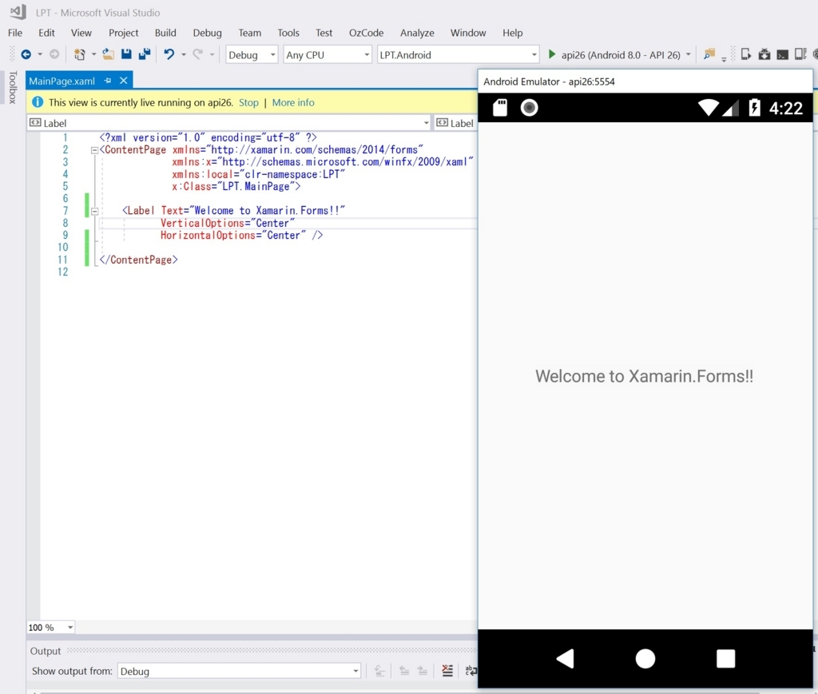Collapse the ContentPage element on line 2
The image size is (818, 694).
(x=94, y=150)
